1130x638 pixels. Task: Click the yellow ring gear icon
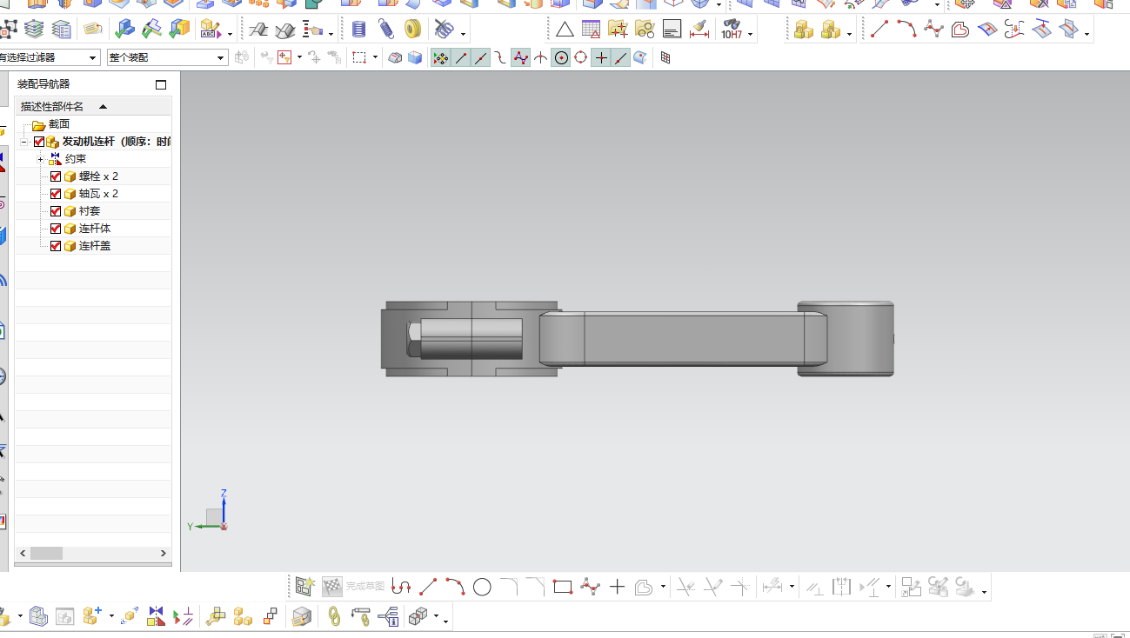coord(413,30)
